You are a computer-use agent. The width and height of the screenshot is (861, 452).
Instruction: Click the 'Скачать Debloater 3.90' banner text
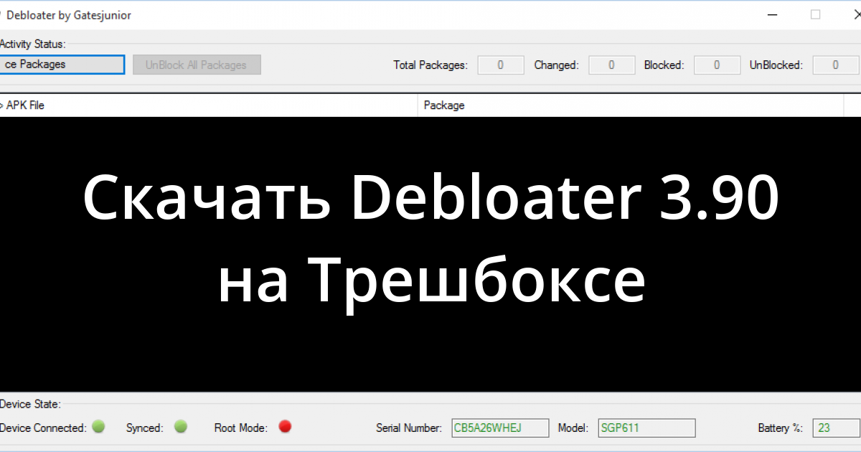coord(430,199)
